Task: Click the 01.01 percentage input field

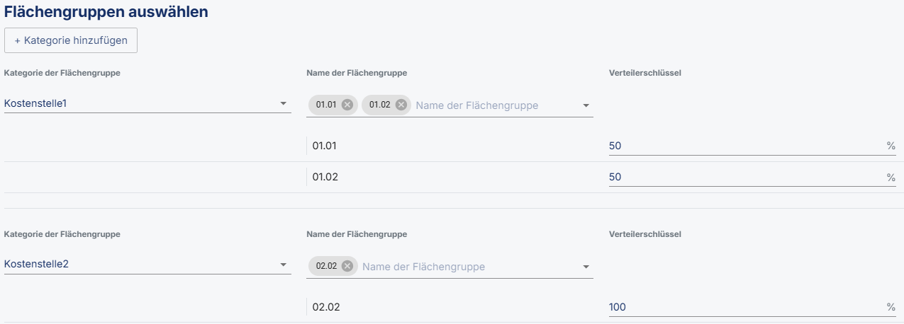Action: (744, 146)
